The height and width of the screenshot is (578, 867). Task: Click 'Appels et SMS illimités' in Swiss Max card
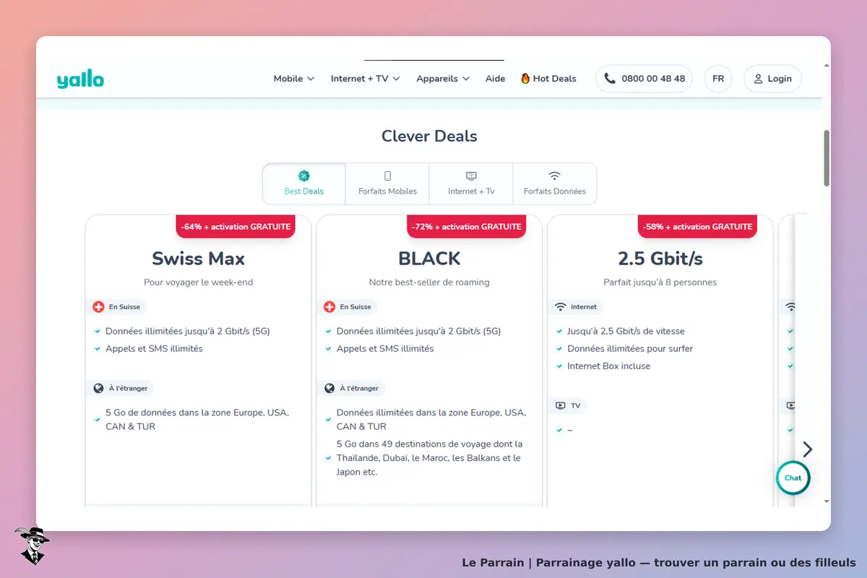[154, 349]
